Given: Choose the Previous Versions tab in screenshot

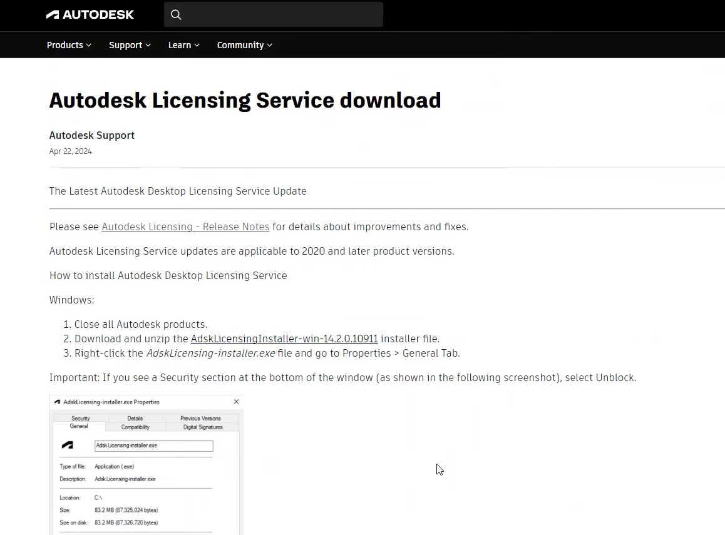Looking at the screenshot, I should [x=200, y=418].
